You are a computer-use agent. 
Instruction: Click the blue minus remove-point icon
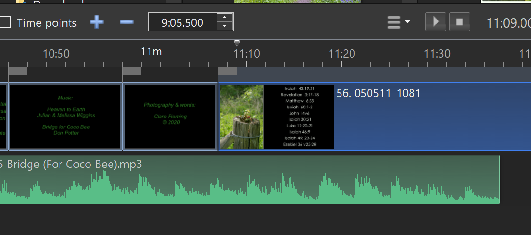(x=126, y=22)
